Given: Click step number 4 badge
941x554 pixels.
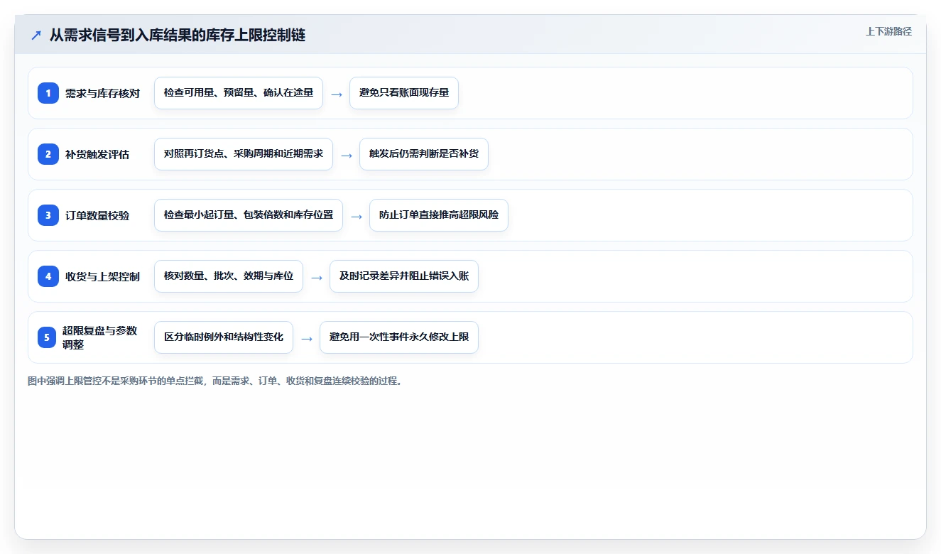Looking at the screenshot, I should tap(48, 276).
